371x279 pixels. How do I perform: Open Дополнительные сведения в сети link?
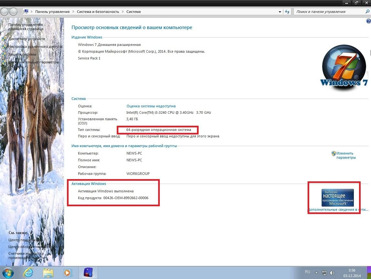coord(338,209)
